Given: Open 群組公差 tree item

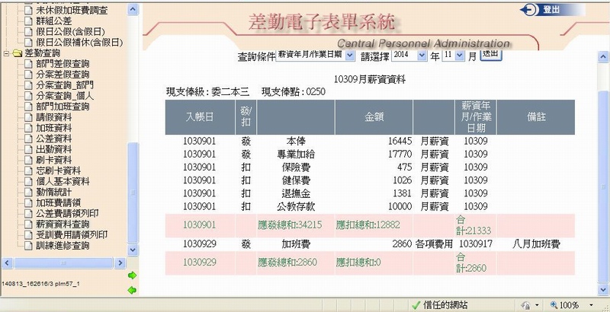Looking at the screenshot, I should (53, 21).
